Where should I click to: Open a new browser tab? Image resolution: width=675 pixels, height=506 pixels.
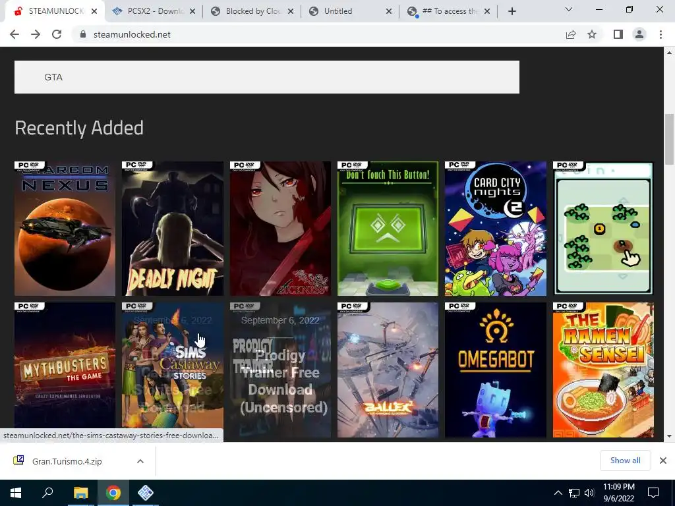click(x=512, y=11)
